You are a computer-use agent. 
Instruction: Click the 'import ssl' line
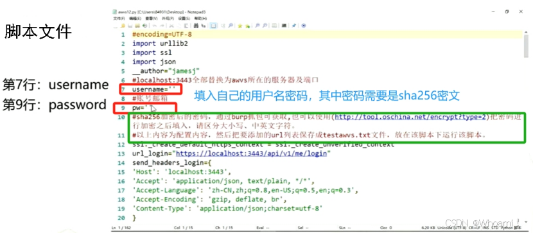pyautogui.click(x=152, y=53)
